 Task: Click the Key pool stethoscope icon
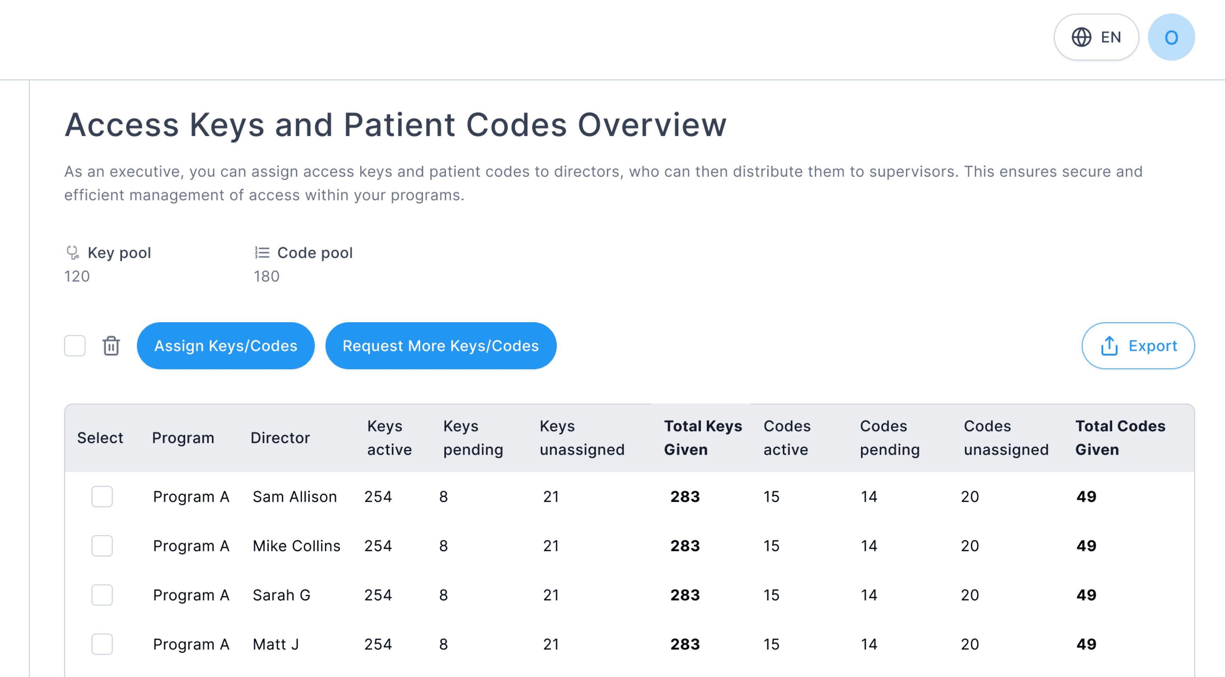72,253
